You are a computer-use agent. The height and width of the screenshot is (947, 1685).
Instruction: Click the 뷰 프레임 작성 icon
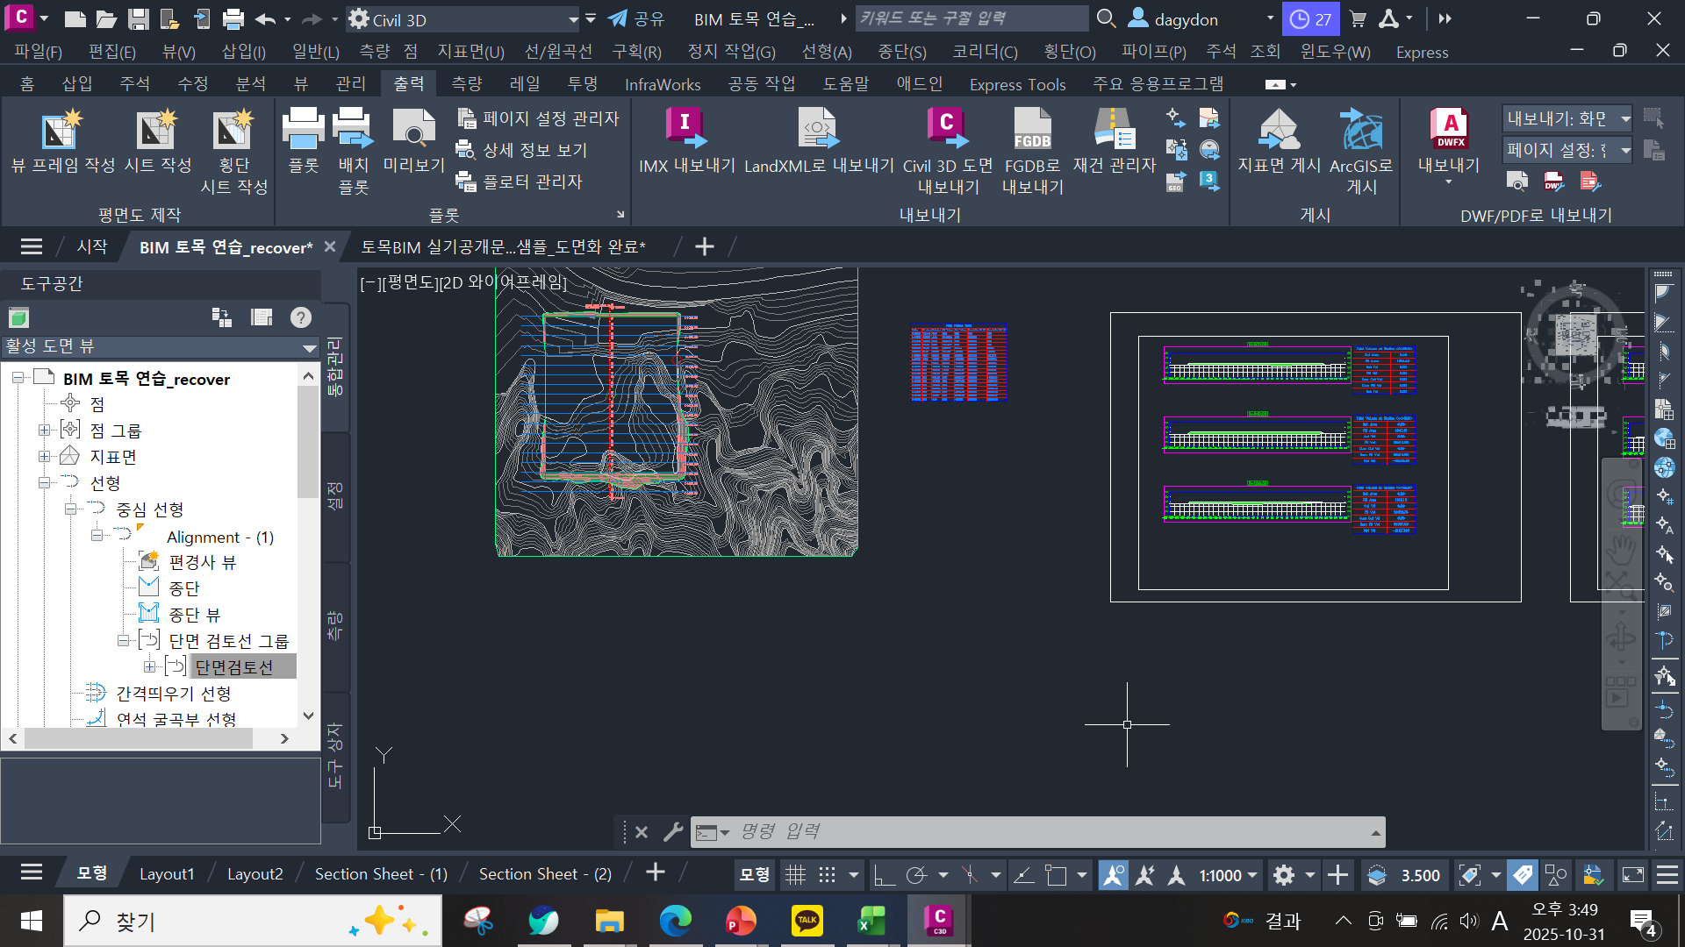pyautogui.click(x=61, y=130)
